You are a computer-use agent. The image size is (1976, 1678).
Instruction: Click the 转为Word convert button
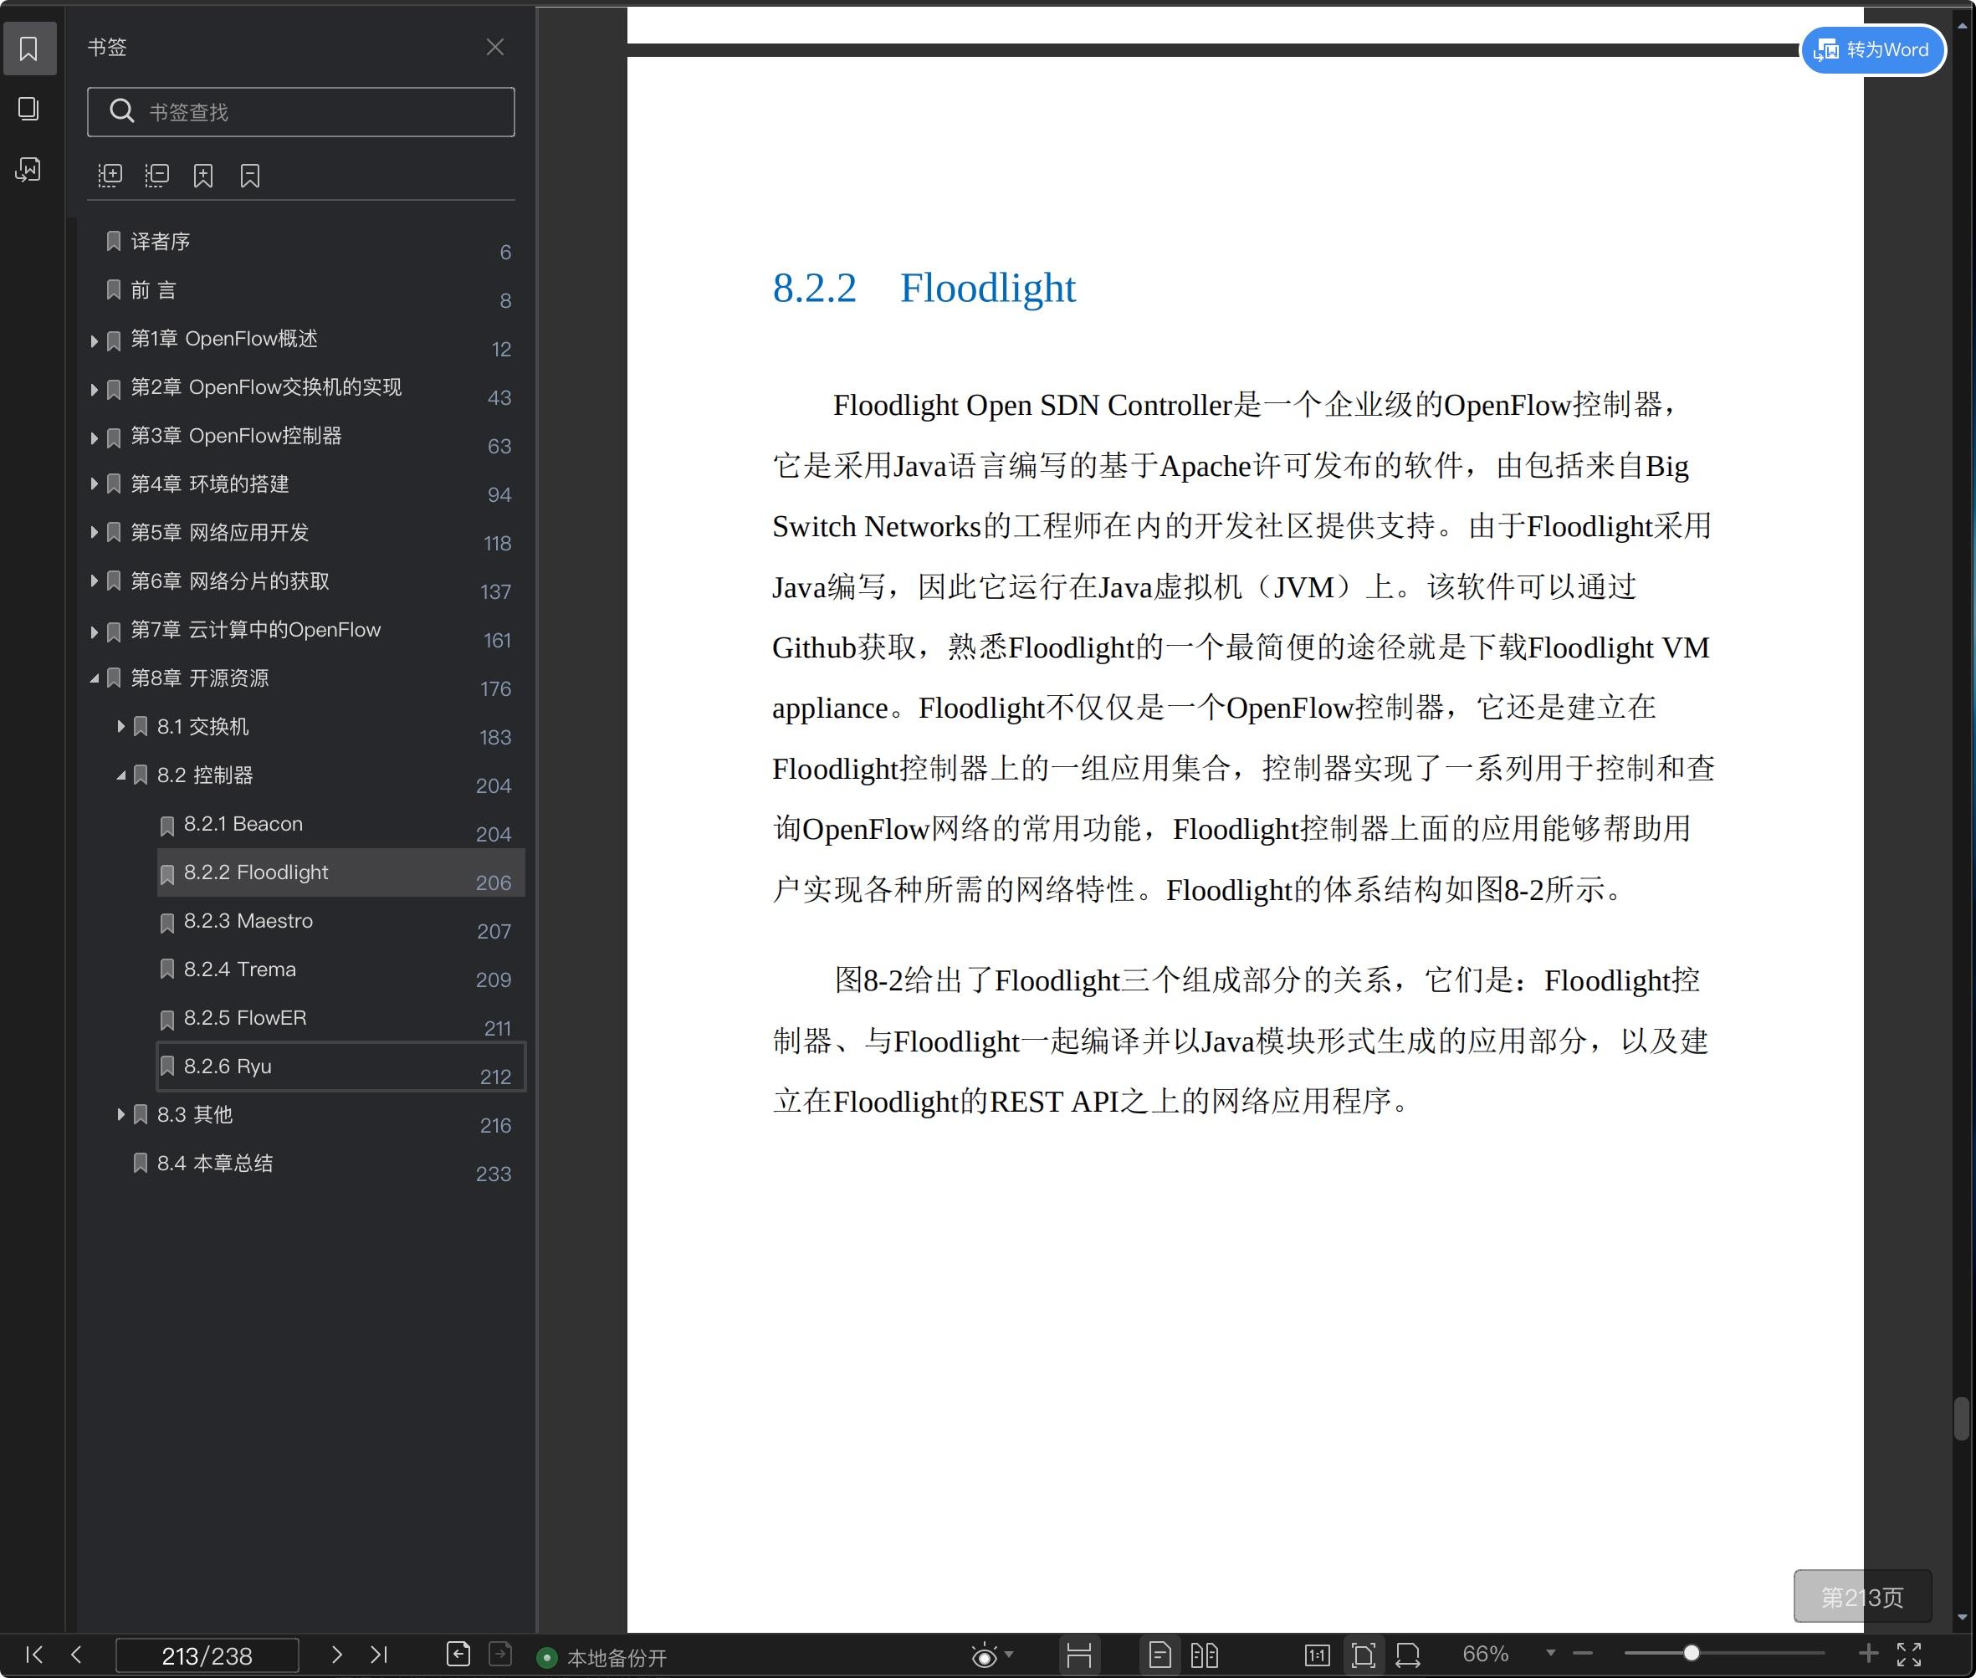pos(1872,49)
